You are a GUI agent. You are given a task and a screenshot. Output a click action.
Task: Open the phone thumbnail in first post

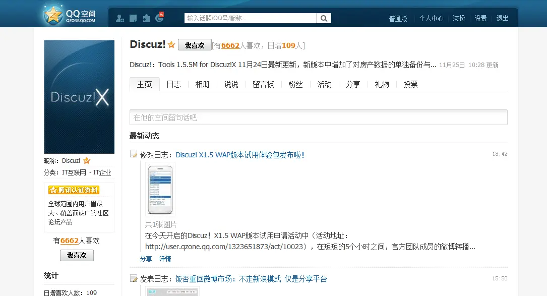[160, 190]
